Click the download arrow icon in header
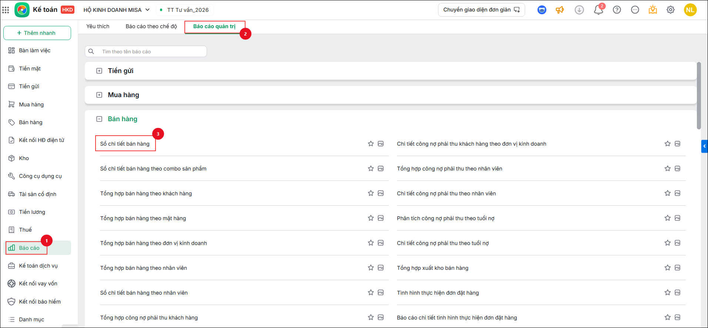The width and height of the screenshot is (708, 328). coord(579,10)
